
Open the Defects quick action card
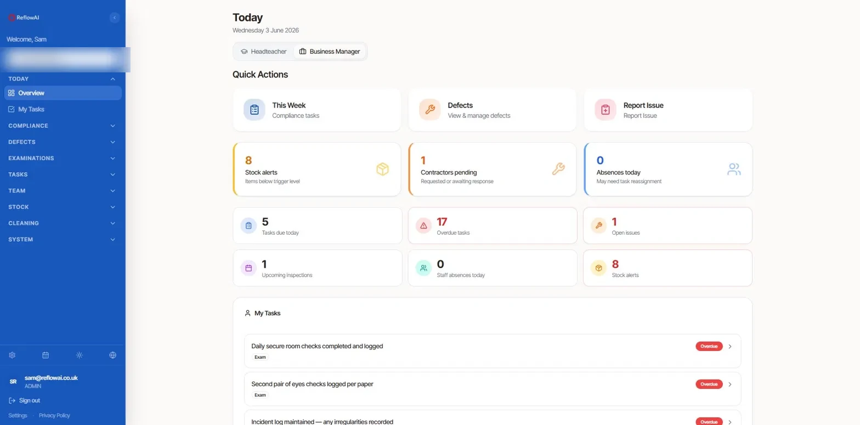[492, 110]
